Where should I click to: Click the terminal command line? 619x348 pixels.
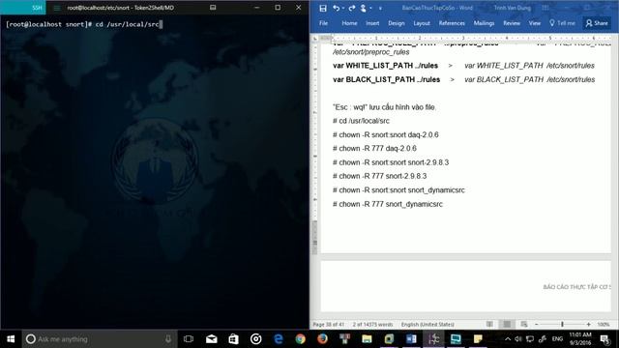click(x=84, y=24)
